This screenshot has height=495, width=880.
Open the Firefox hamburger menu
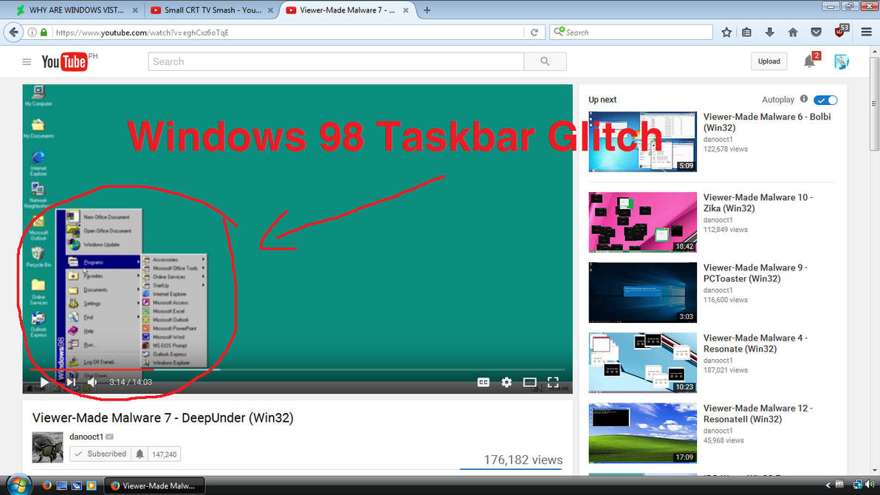pos(866,32)
